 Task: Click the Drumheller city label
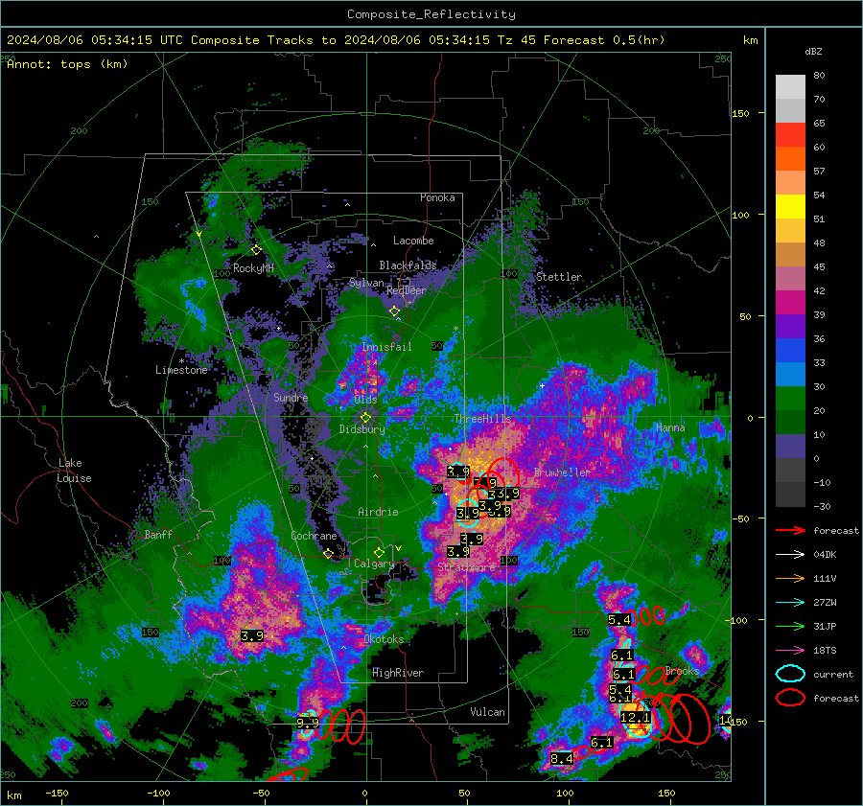click(562, 472)
